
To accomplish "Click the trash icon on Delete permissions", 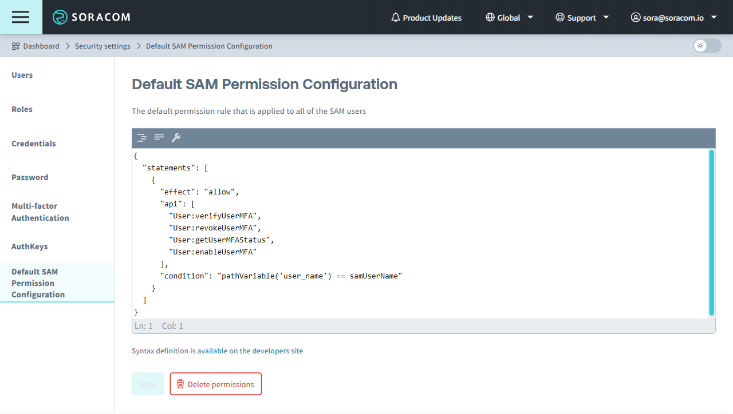I will point(180,384).
